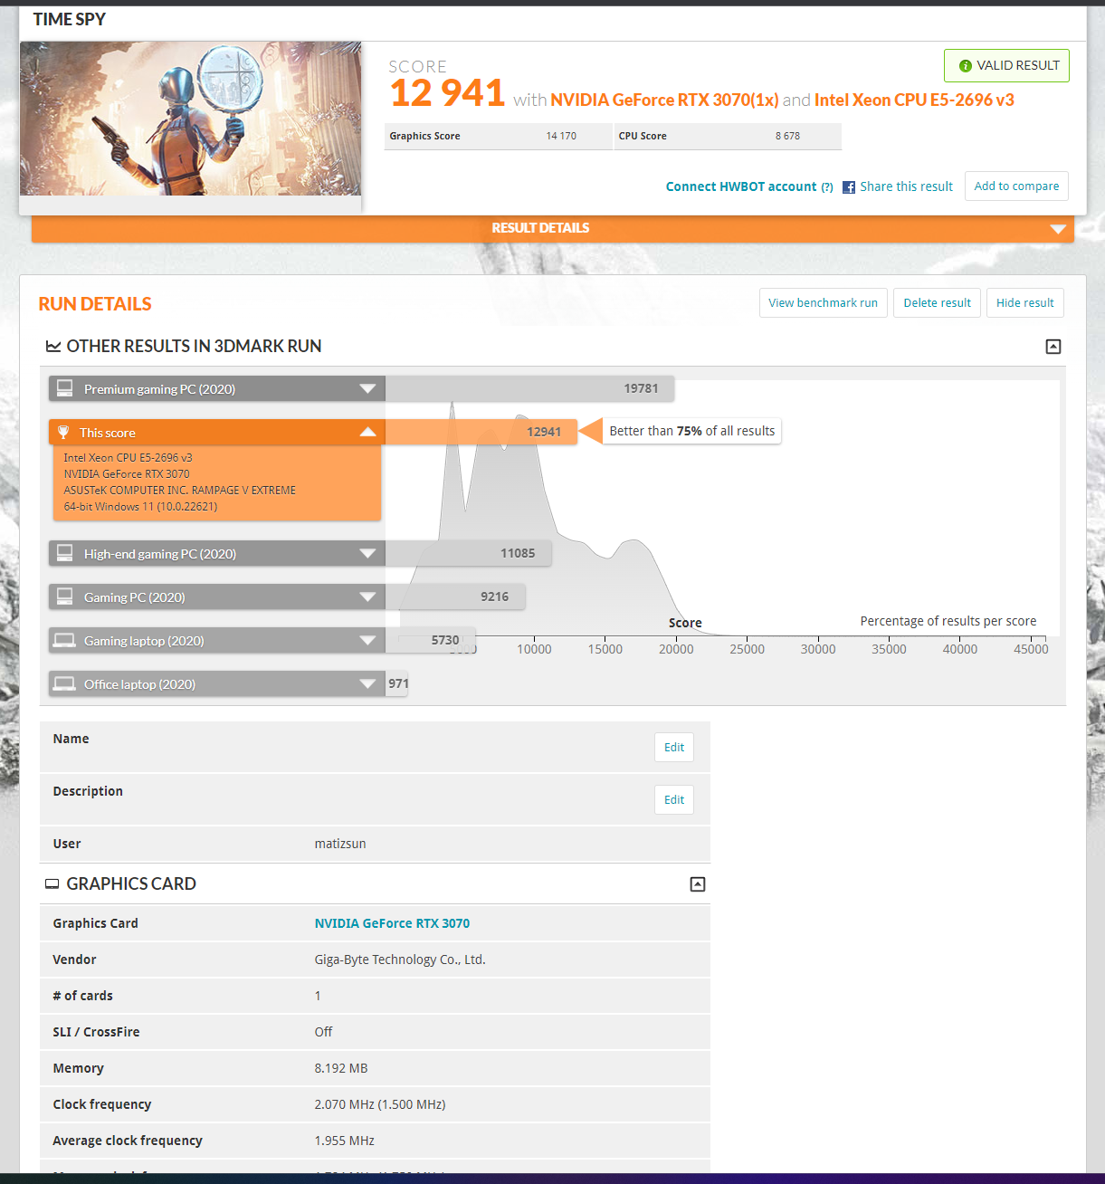
Task: Click the green info icon in Valid Result
Action: (x=965, y=66)
